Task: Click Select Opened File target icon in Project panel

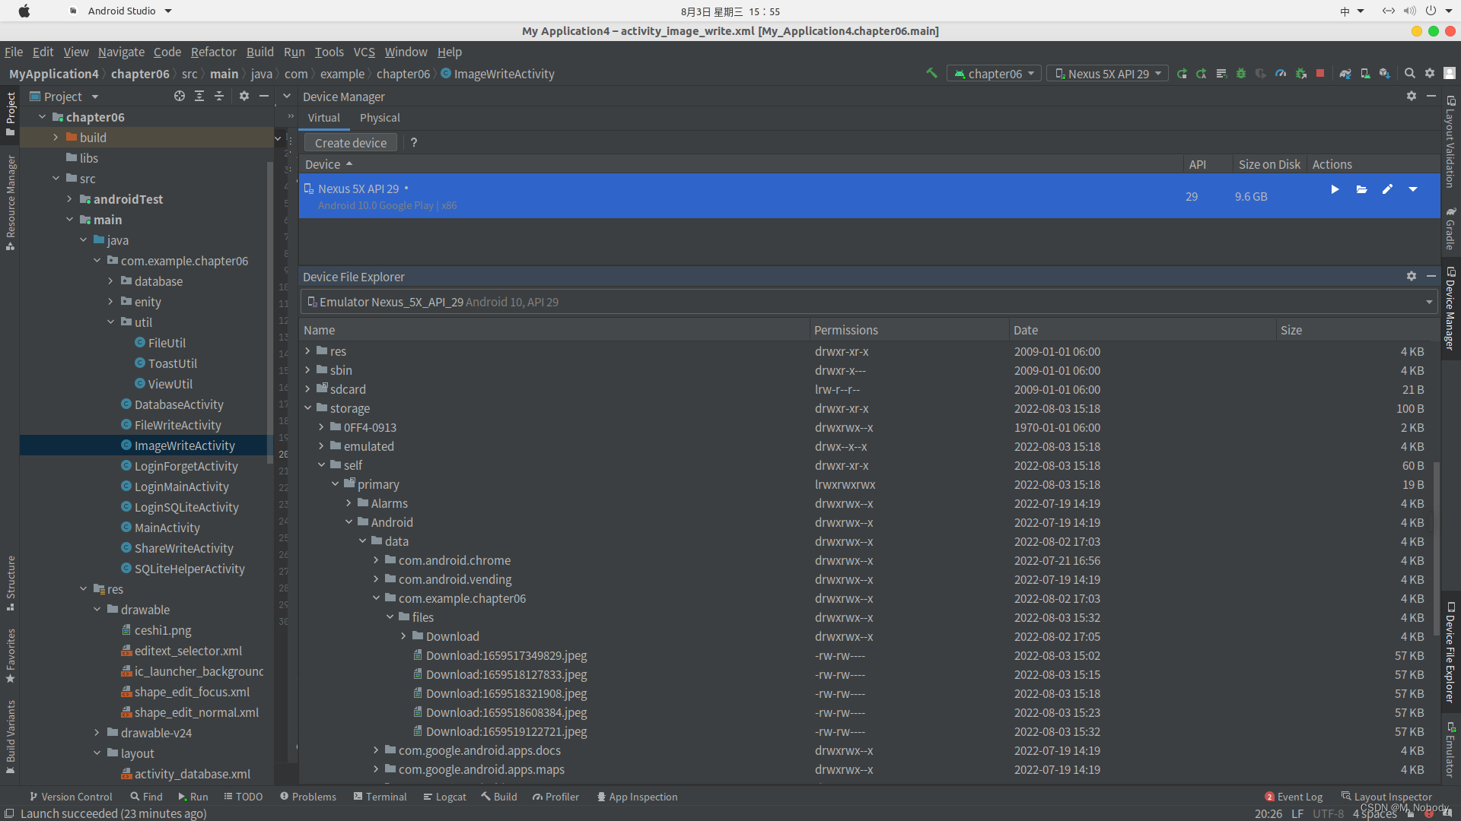Action: click(x=180, y=97)
